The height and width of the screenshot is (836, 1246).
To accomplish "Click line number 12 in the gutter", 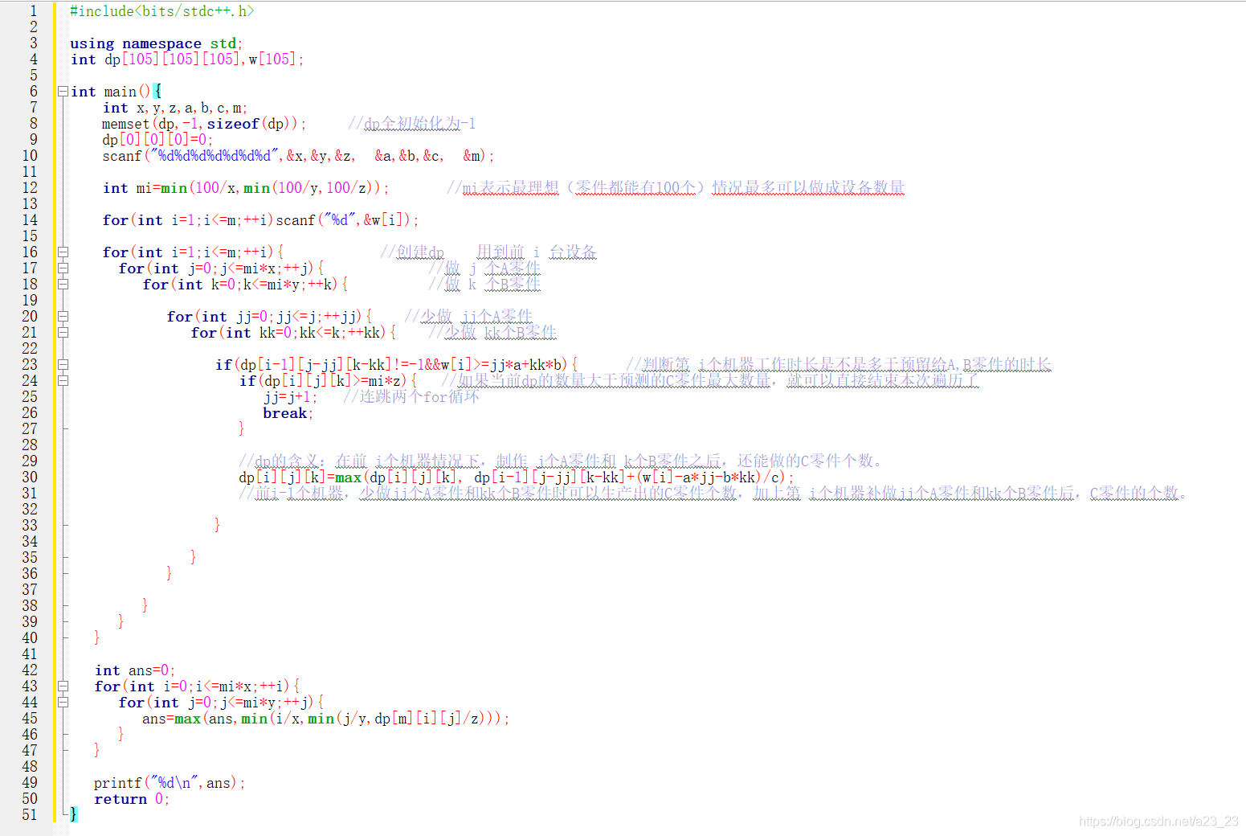I will (30, 188).
